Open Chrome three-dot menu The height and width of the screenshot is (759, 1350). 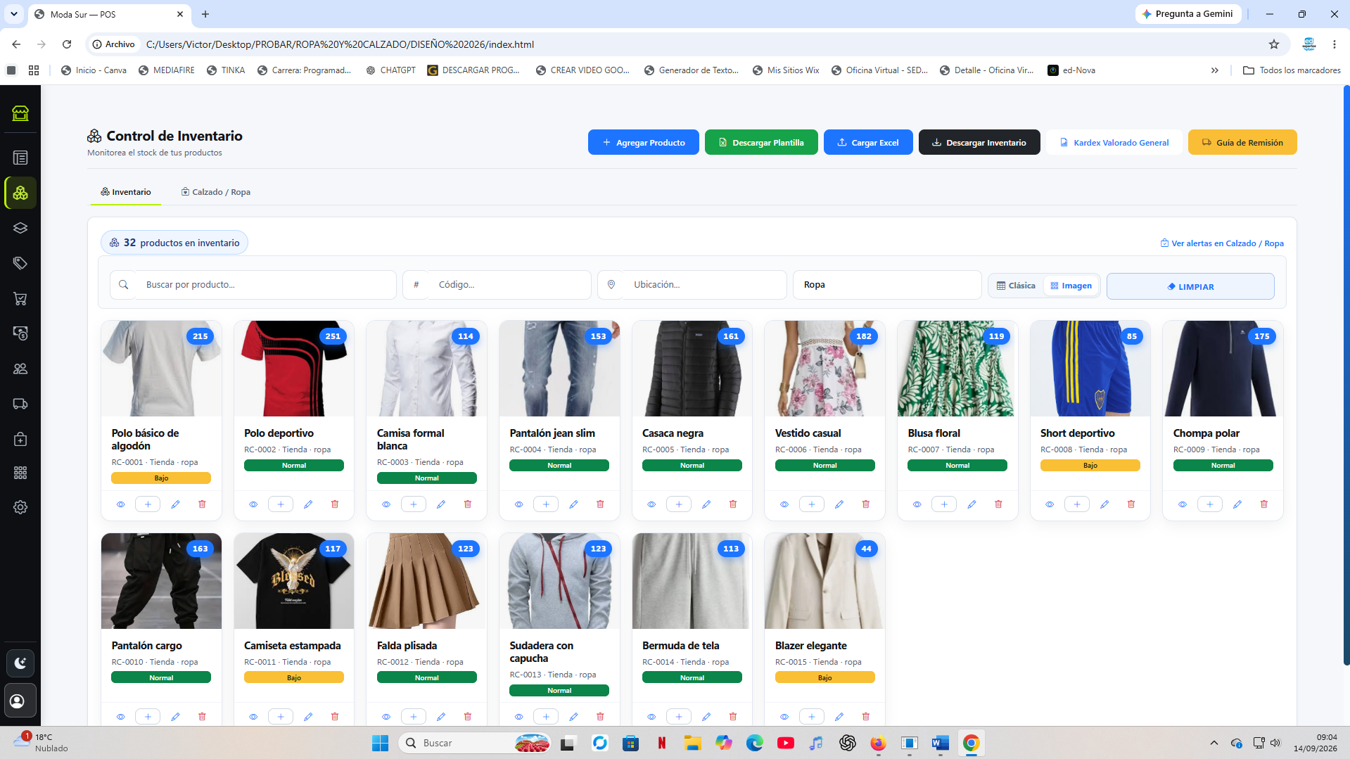pyautogui.click(x=1334, y=44)
